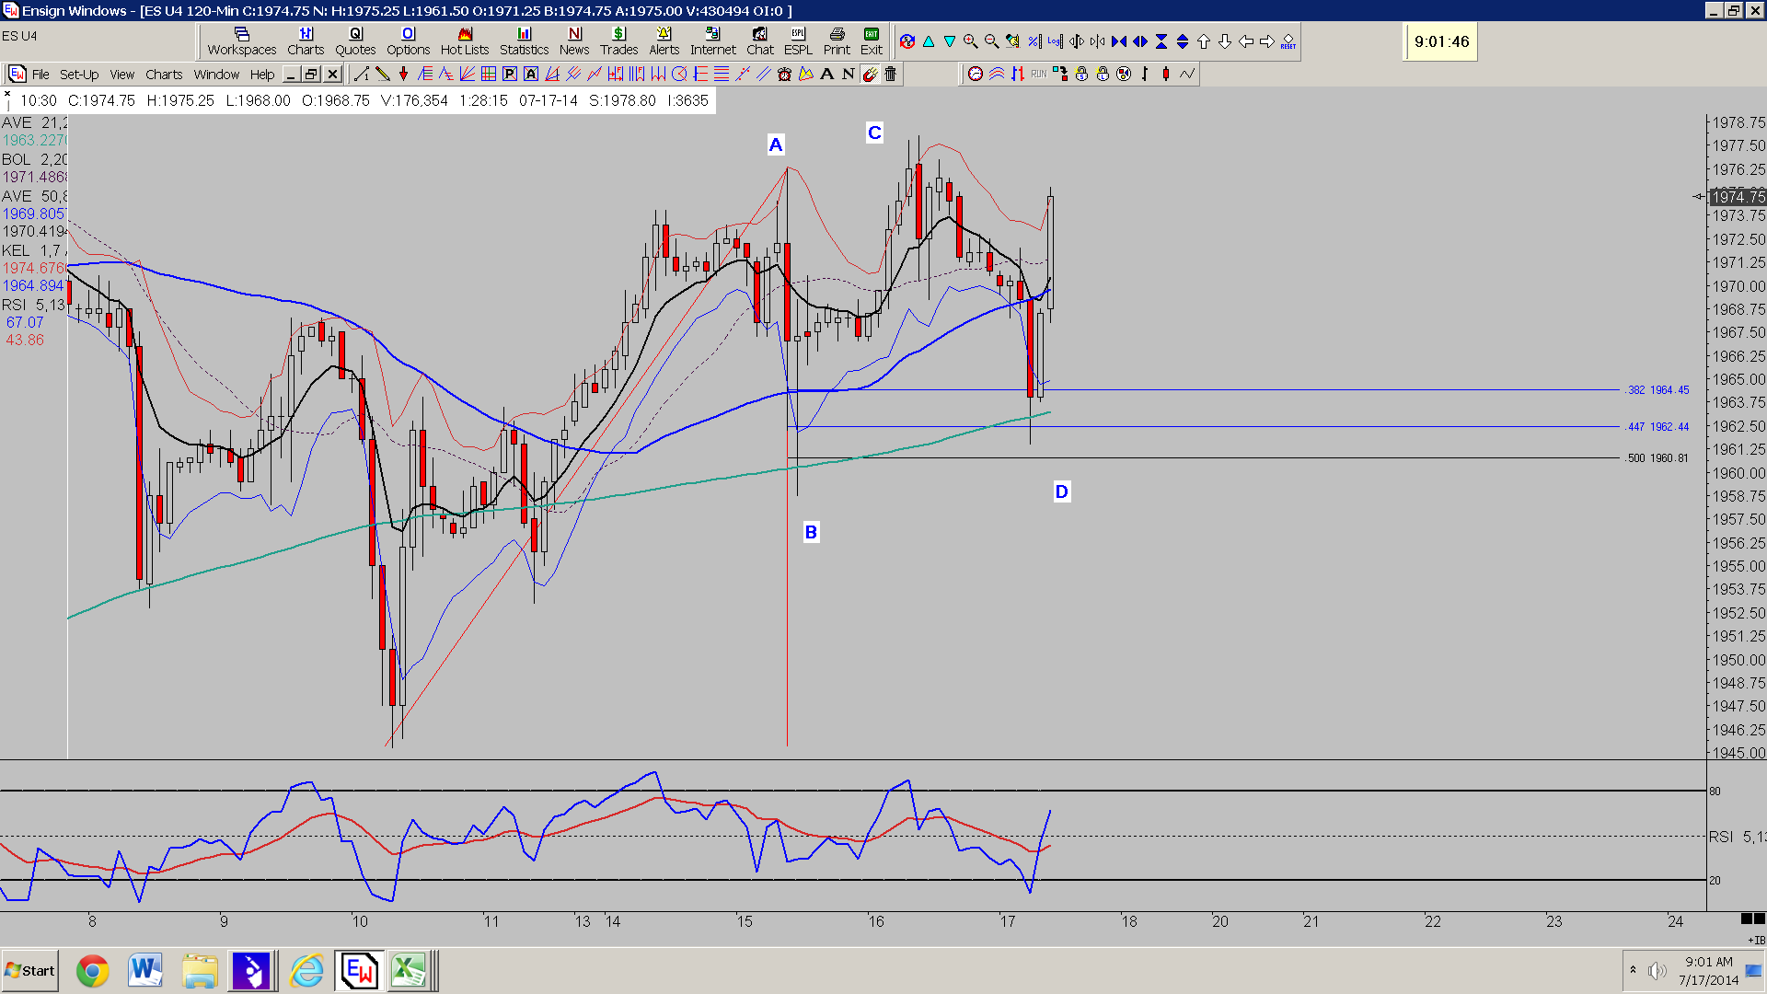Click the zoom in magnifier
This screenshot has height=994, width=1767.
(971, 41)
